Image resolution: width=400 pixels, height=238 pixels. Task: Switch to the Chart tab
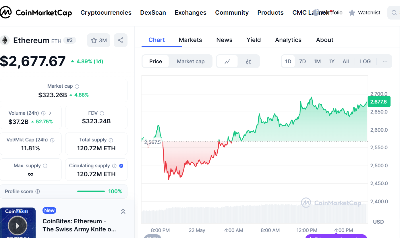[x=156, y=40]
